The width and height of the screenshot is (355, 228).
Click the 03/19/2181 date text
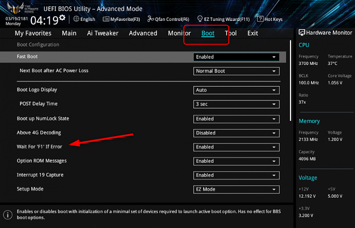coord(17,18)
